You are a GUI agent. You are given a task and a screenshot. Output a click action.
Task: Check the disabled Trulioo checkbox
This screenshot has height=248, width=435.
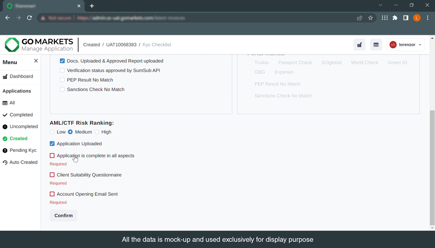250,63
